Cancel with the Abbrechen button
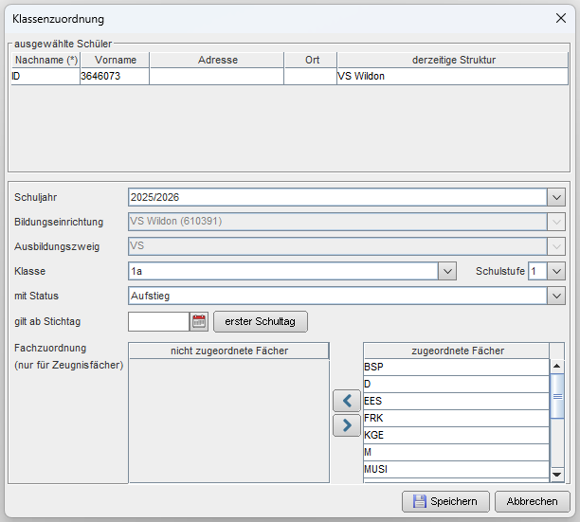 point(532,502)
